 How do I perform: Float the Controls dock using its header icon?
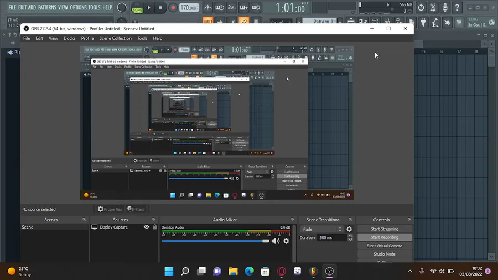[409, 220]
